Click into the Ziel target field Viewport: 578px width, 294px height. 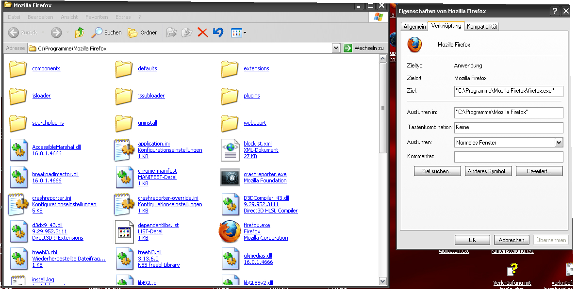tap(509, 91)
